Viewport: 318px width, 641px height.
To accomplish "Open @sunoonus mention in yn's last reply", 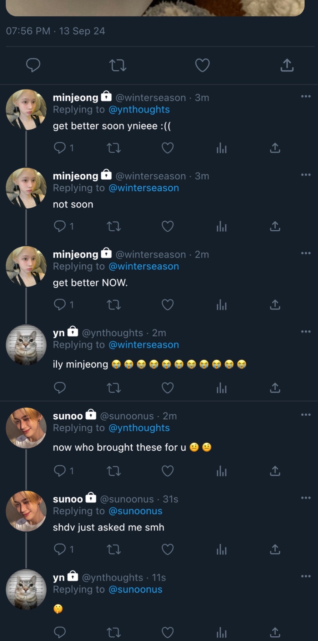I will click(x=135, y=590).
